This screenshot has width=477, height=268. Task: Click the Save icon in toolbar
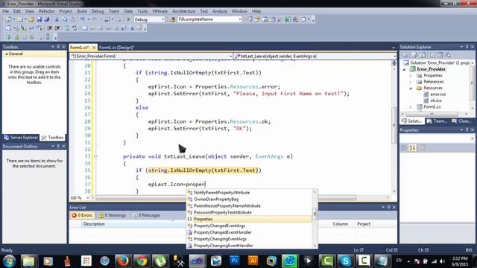pyautogui.click(x=40, y=19)
